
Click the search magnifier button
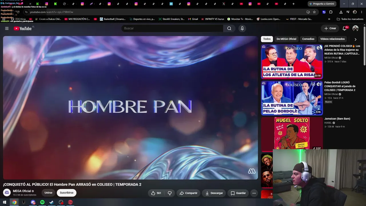[229, 28]
